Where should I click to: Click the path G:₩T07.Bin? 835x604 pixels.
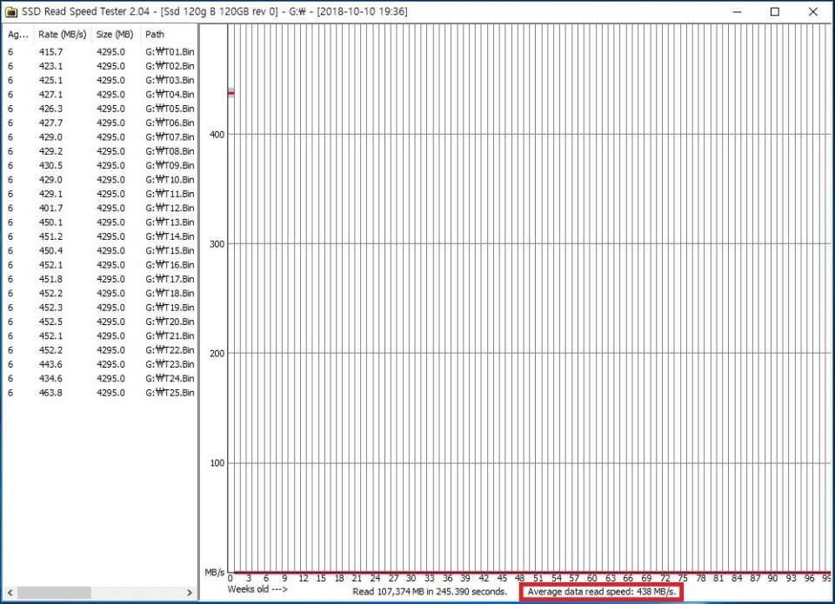pos(170,137)
